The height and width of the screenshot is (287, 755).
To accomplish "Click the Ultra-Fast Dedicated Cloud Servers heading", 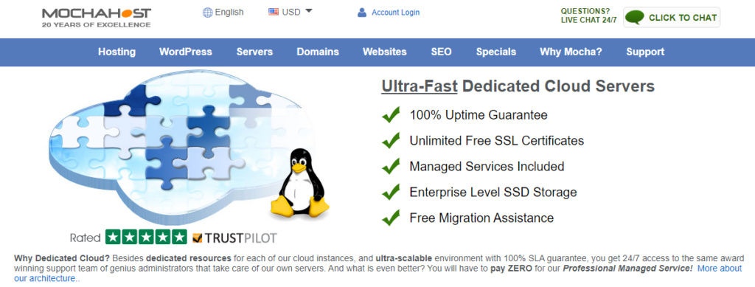I will click(x=518, y=86).
